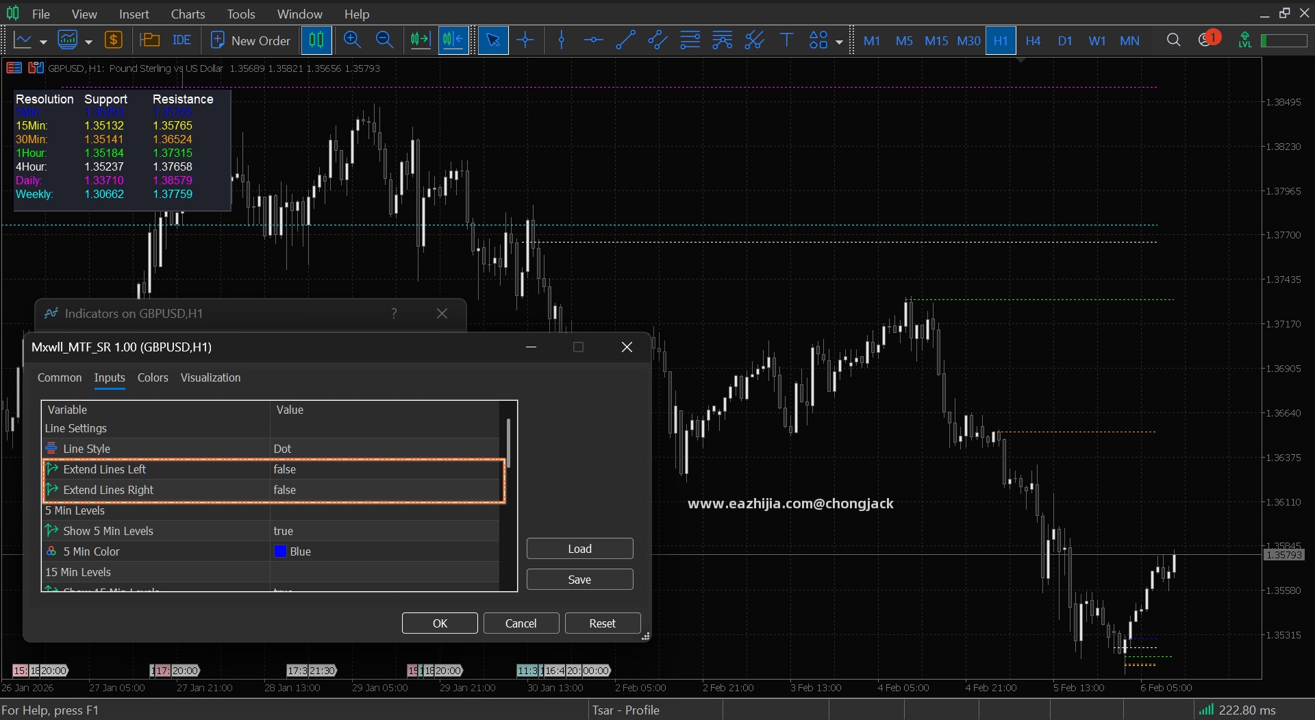The height and width of the screenshot is (720, 1315).
Task: Switch to H4 timeframe
Action: (x=1033, y=40)
